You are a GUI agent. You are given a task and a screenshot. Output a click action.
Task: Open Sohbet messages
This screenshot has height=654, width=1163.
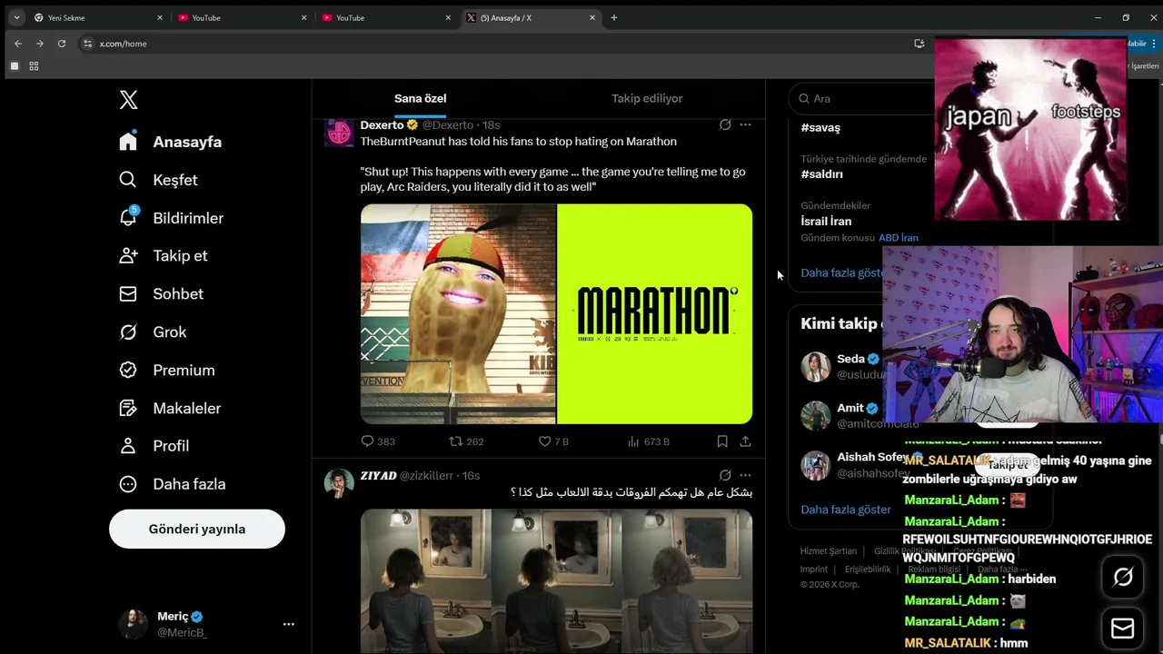click(x=162, y=294)
